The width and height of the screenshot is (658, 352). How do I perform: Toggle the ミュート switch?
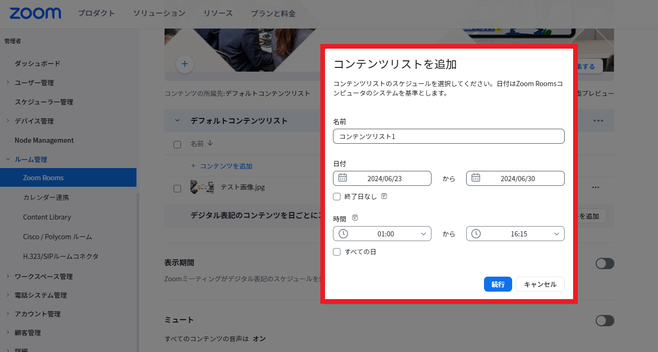605,321
